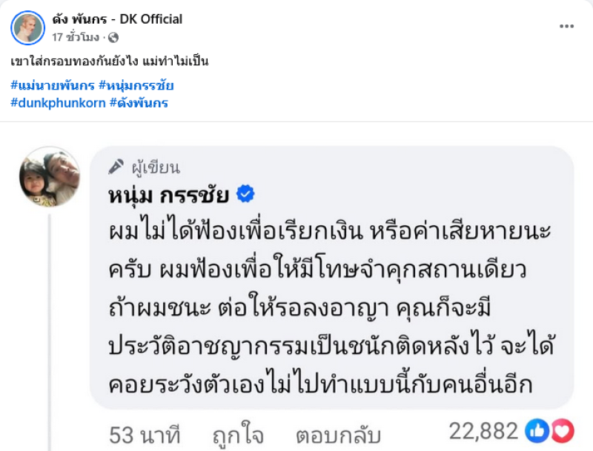Click the globe public privacy icon

pyautogui.click(x=113, y=36)
